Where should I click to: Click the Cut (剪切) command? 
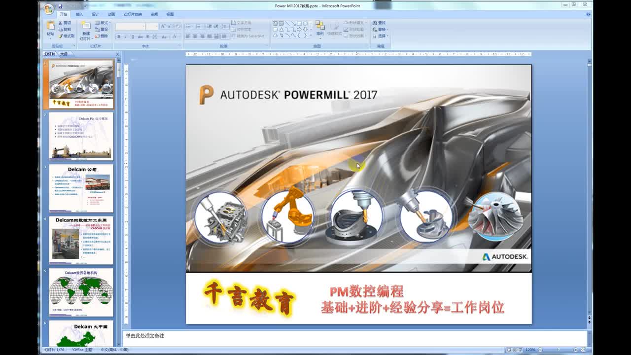(x=65, y=23)
